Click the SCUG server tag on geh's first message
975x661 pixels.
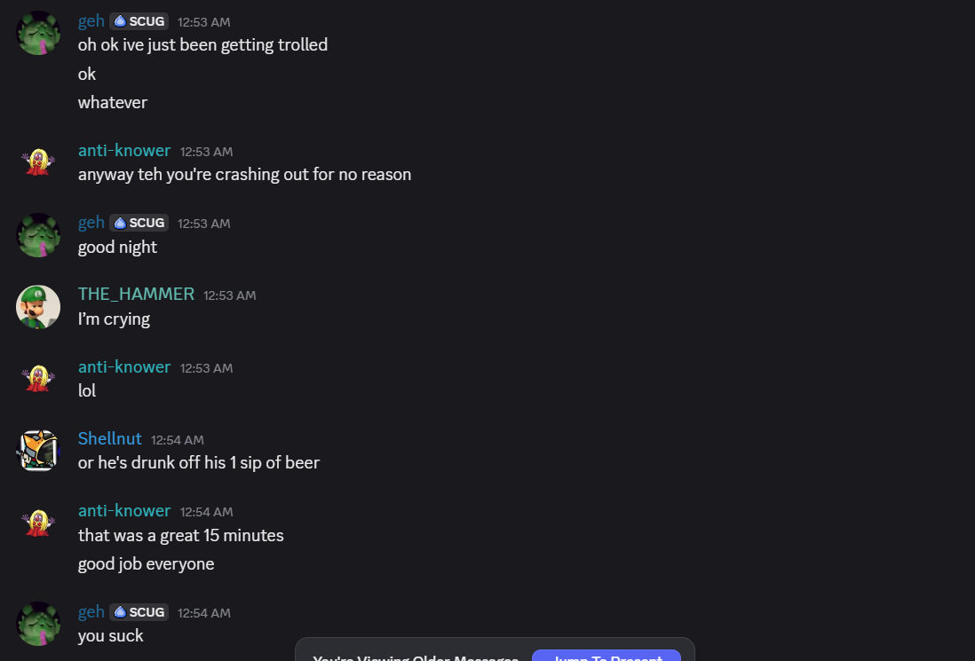(139, 21)
